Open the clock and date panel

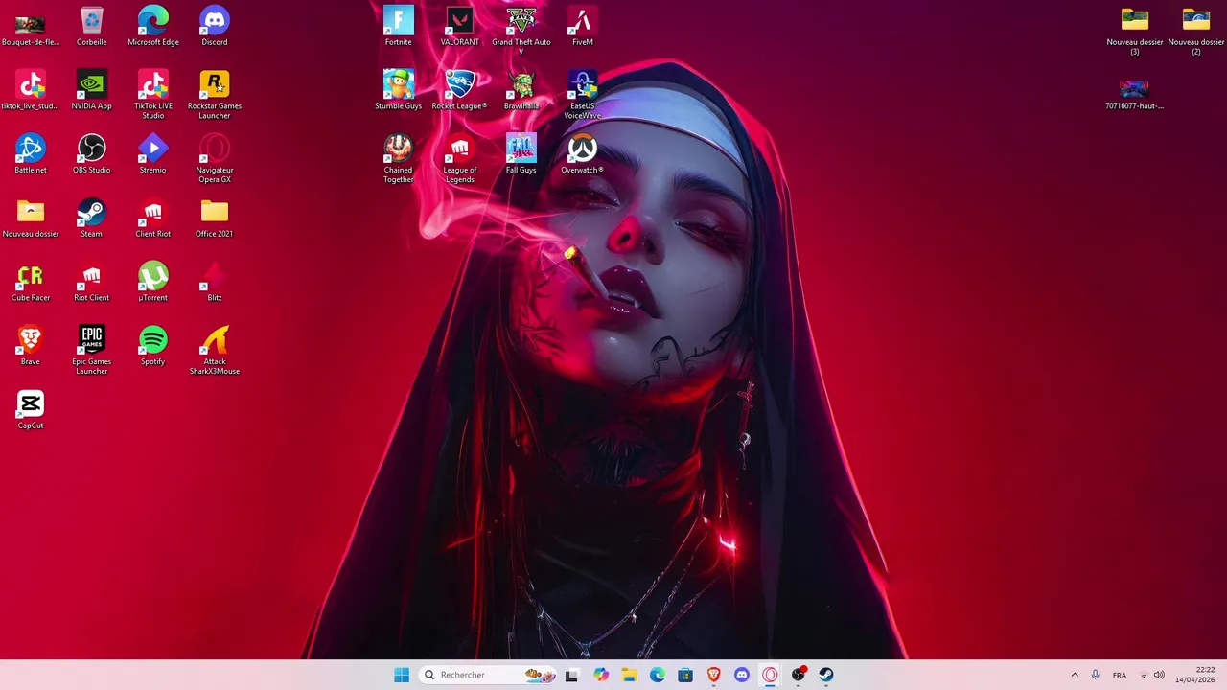point(1195,675)
